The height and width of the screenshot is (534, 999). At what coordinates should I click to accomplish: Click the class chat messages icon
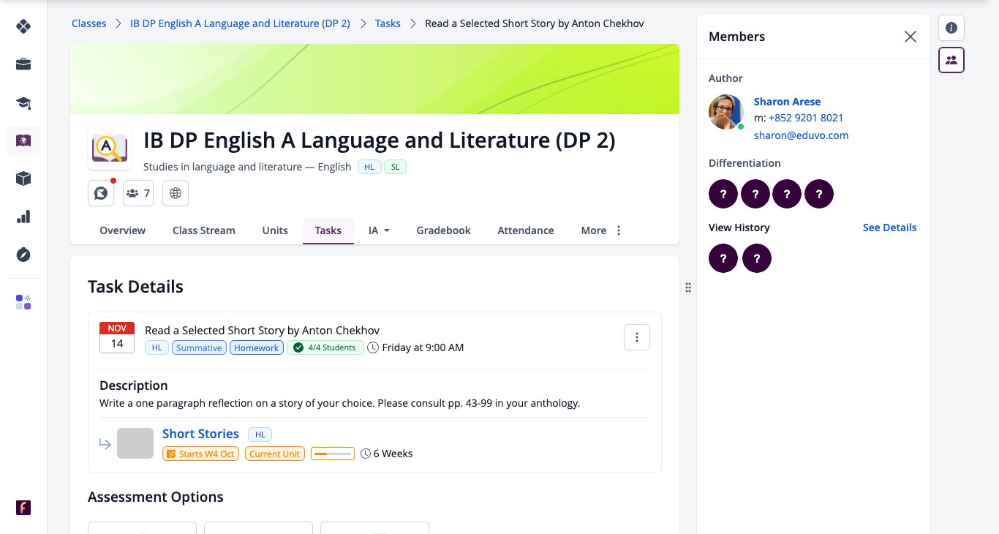pos(101,193)
